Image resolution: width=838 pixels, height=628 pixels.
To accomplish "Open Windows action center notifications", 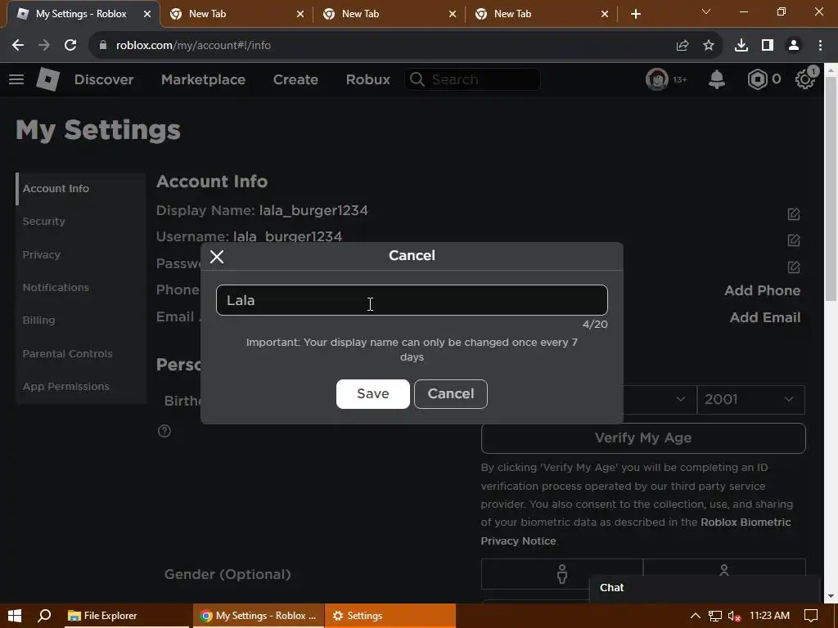I will tap(811, 616).
